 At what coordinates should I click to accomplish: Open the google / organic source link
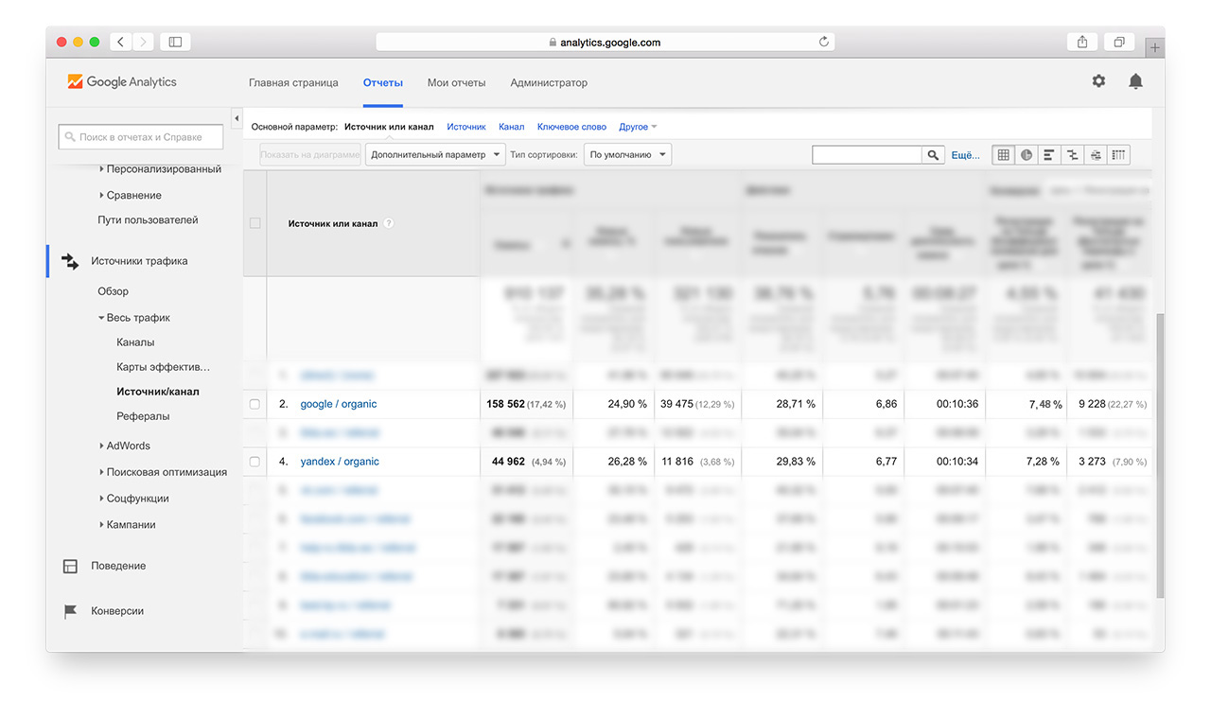338,404
